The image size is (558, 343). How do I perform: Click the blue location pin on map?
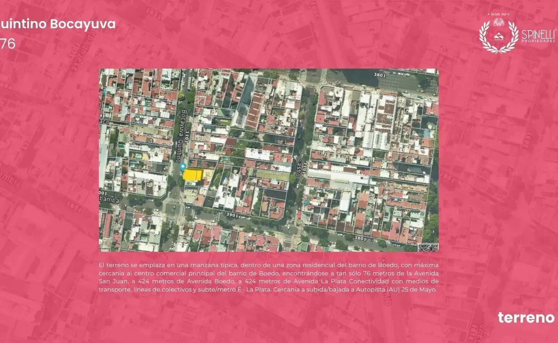tap(183, 167)
